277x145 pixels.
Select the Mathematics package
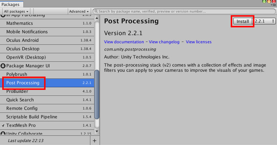tap(47, 23)
